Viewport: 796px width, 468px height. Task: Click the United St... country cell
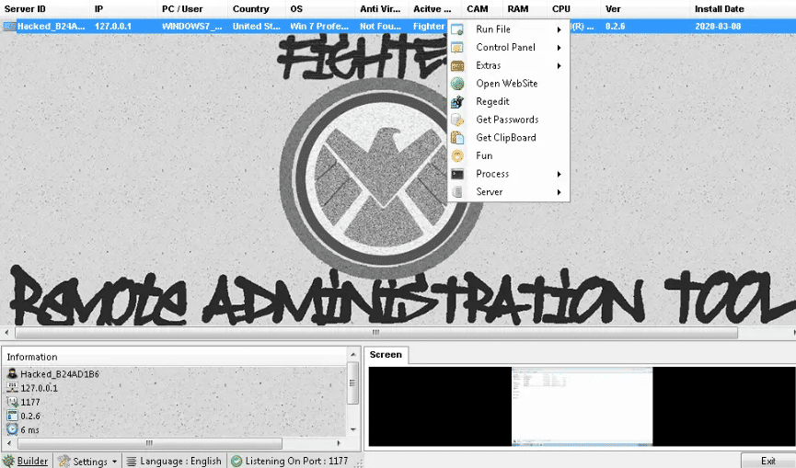(x=257, y=27)
